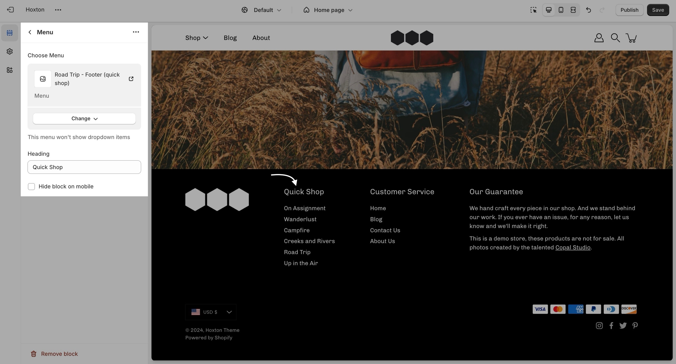This screenshot has height=364, width=676.
Task: Expand the USD $ currency selector
Action: (211, 312)
